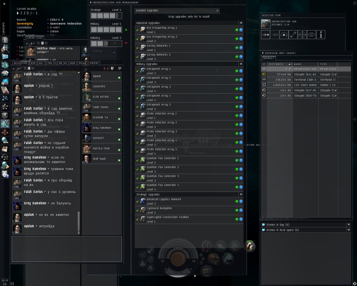
Task: Switch to the OK_SU chat tab
Action: [63, 63]
